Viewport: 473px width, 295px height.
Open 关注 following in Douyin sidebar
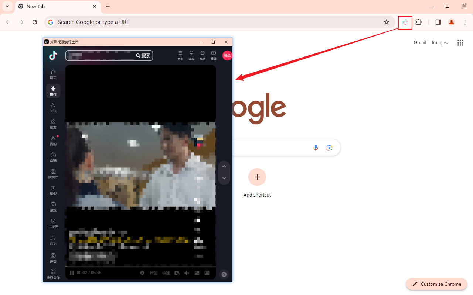(53, 107)
